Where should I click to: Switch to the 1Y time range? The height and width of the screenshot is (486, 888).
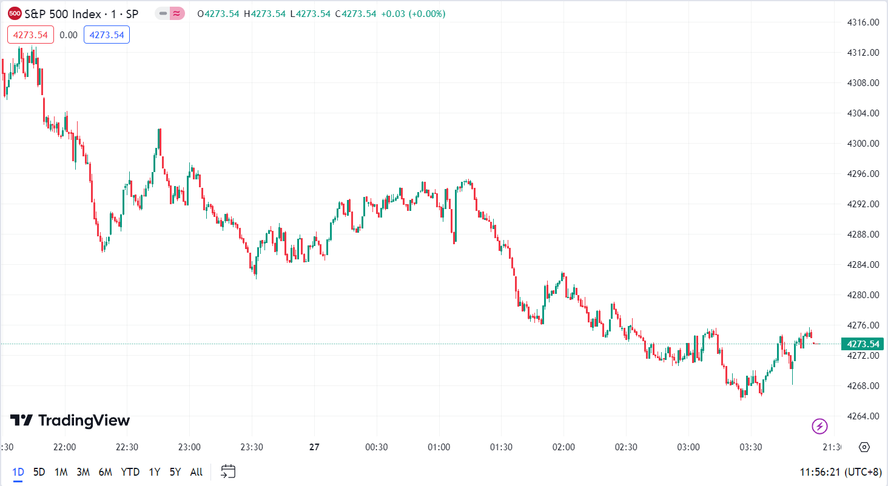pos(155,471)
